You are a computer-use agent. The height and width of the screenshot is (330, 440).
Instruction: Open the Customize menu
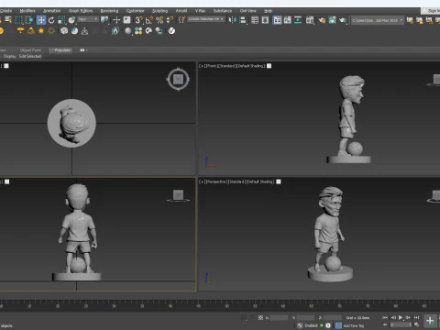[x=136, y=11]
